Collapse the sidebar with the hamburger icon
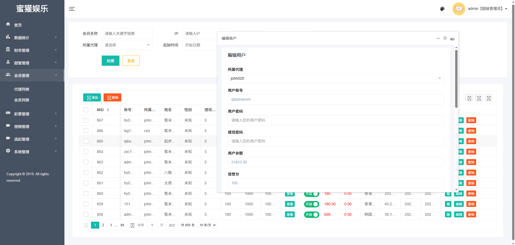Screen dimensions: 515x245 pos(72,9)
